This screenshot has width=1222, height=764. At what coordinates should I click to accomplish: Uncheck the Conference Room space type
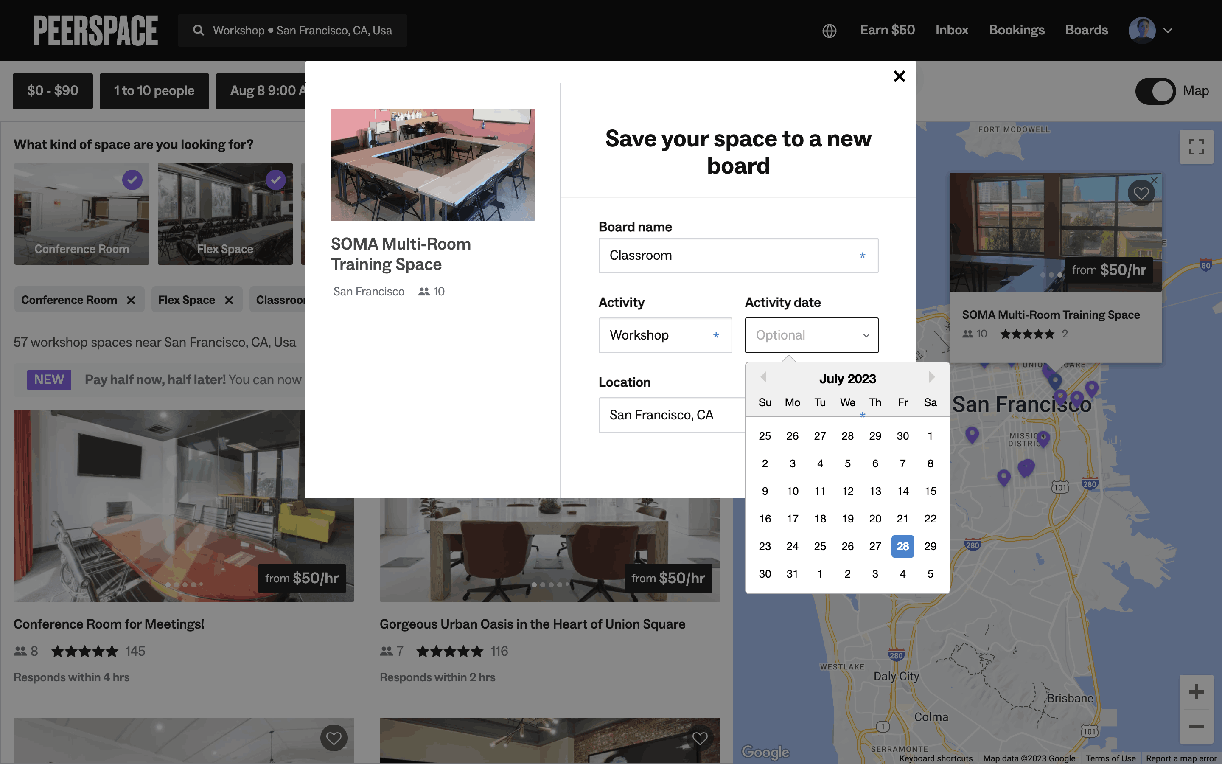[x=132, y=180]
